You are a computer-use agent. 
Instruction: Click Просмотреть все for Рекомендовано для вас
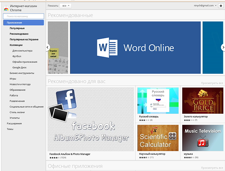tap(212, 83)
